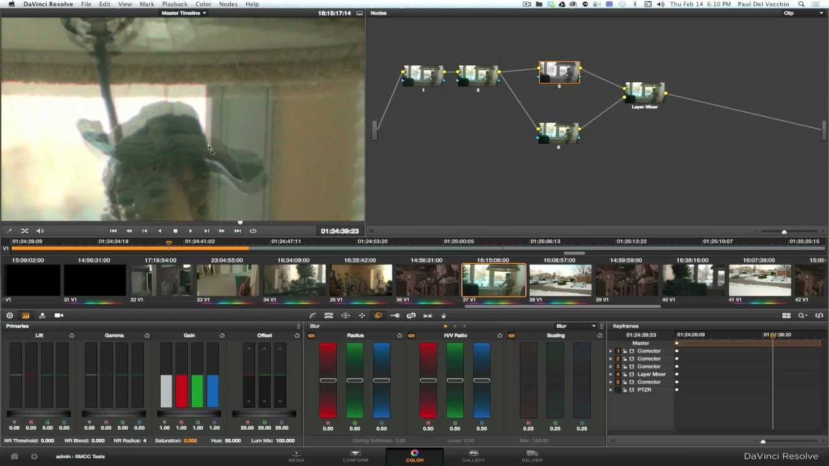Select the Primaries bars palette icon
The image size is (829, 466).
[26, 315]
